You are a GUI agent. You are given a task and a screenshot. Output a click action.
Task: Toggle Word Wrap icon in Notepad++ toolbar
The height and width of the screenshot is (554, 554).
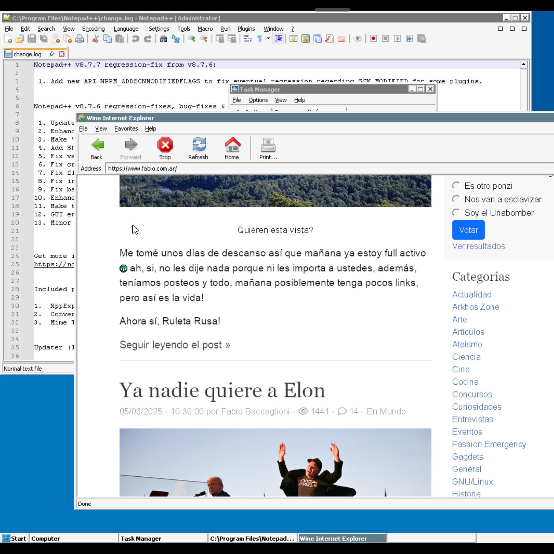click(x=248, y=39)
